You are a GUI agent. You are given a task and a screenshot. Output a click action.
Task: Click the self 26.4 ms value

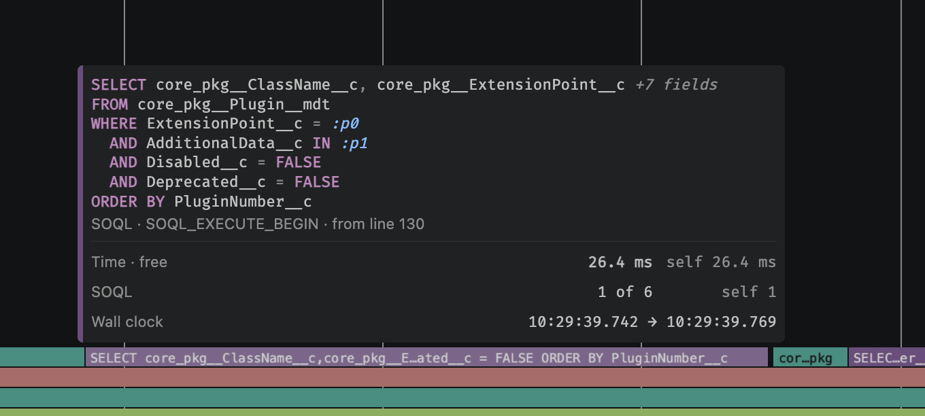click(x=721, y=262)
